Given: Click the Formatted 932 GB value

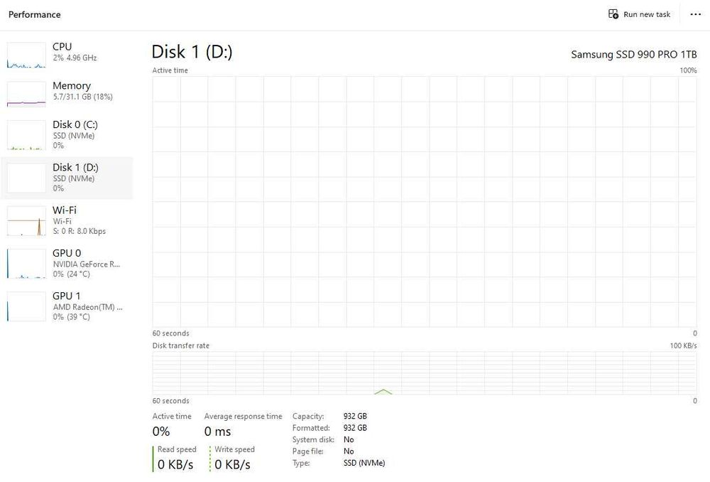Looking at the screenshot, I should [355, 428].
